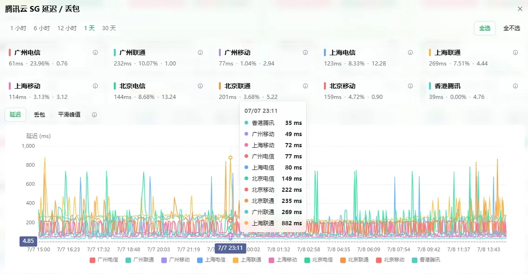Viewport: 528px width, 274px height.
Task: Click the 延迟 (ms) axis title
Action: pos(39,136)
